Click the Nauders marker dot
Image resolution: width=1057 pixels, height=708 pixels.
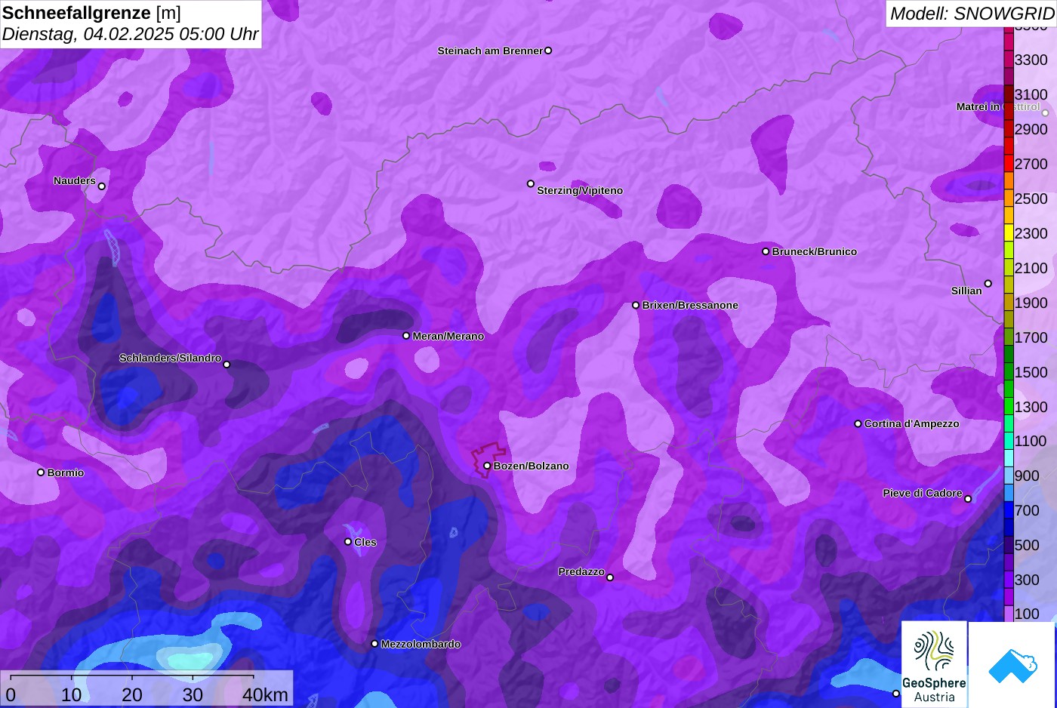point(102,186)
